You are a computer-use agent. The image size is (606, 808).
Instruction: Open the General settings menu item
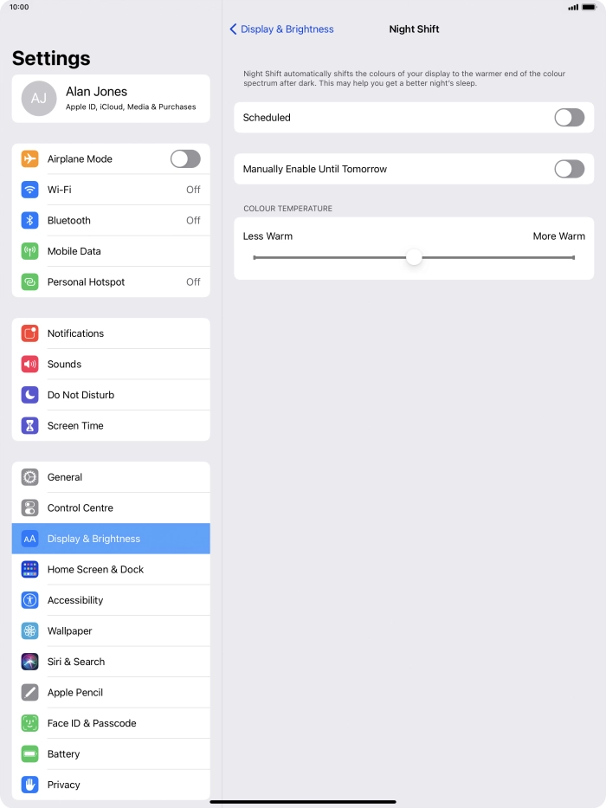point(111,477)
